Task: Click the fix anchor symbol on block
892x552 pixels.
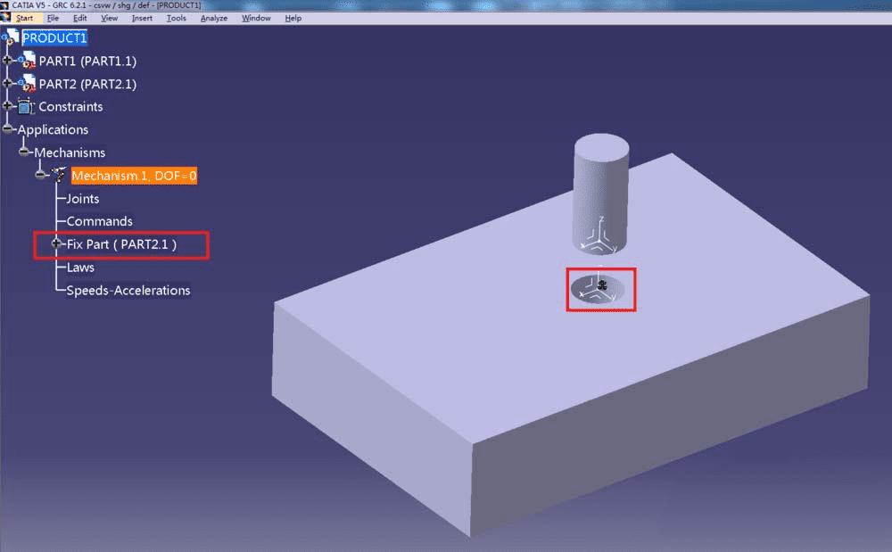Action: tap(603, 285)
